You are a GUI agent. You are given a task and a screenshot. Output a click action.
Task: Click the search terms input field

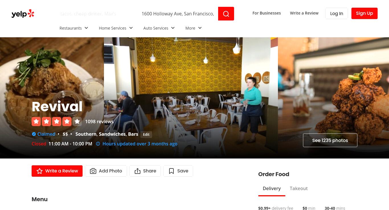point(97,14)
